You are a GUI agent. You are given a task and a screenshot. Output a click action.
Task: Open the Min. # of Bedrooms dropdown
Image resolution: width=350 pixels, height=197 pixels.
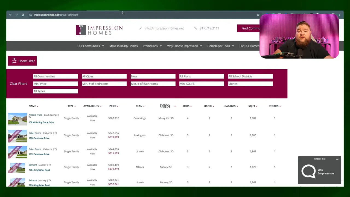(x=104, y=84)
